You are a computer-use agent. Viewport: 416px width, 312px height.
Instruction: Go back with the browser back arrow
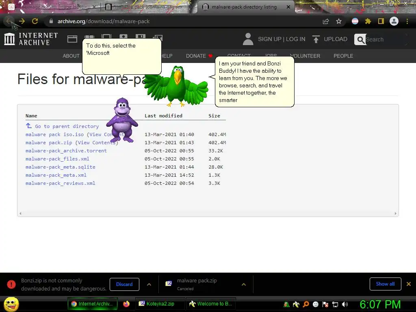coord(9,21)
